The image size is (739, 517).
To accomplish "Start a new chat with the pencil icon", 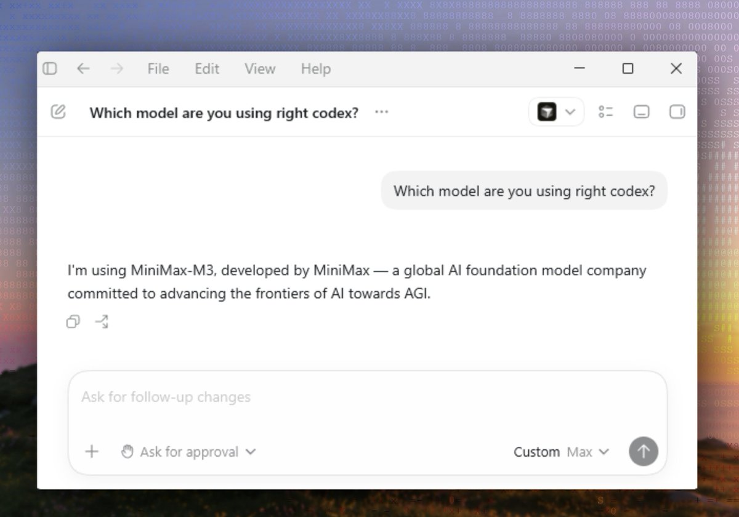I will (x=58, y=112).
